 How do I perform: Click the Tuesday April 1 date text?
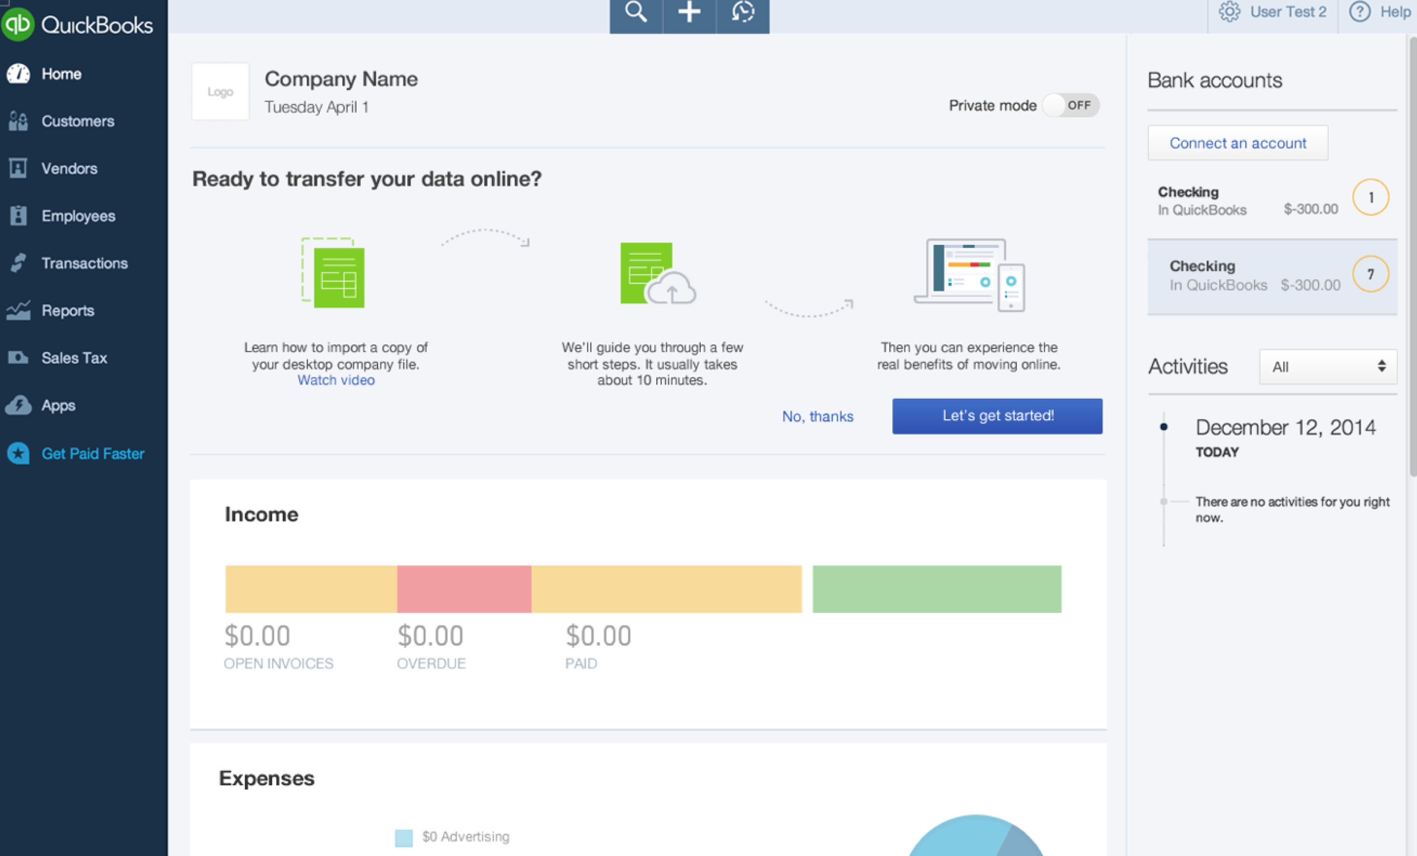[x=316, y=107]
